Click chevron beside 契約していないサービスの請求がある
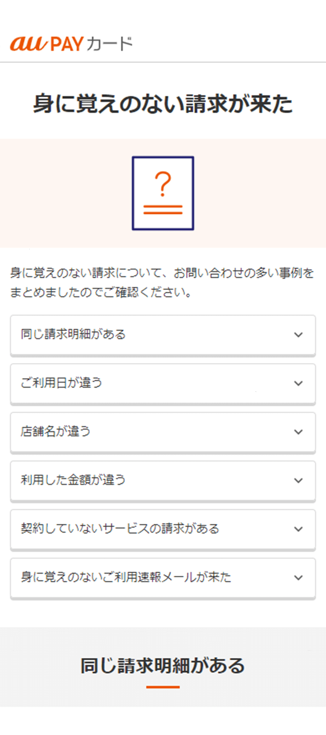 point(298,529)
